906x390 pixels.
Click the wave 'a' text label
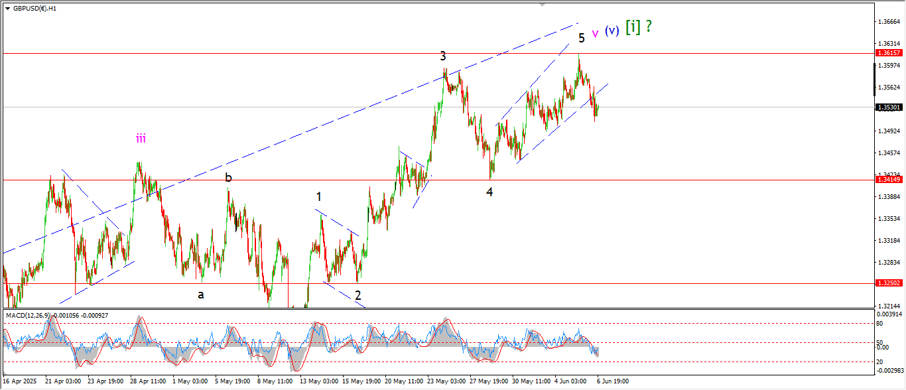(200, 294)
